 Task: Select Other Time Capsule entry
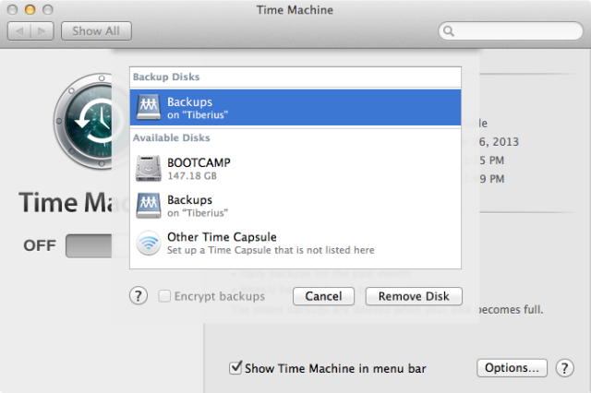(x=295, y=244)
